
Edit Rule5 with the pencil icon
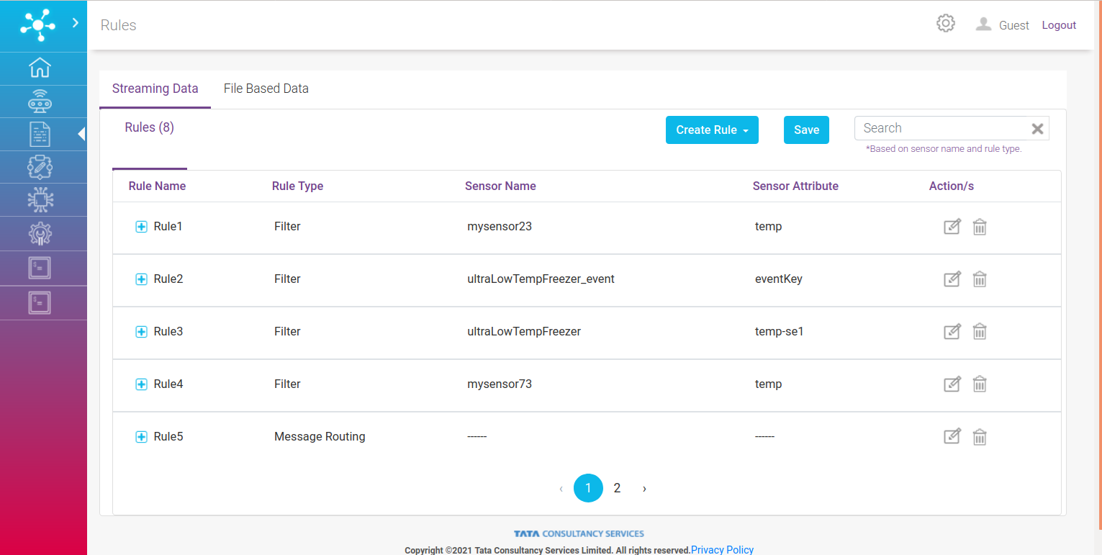pos(952,437)
